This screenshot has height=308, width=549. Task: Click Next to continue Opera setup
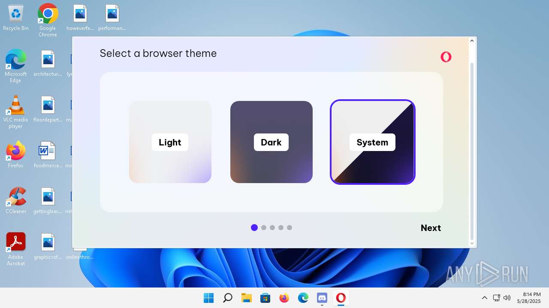coord(431,228)
